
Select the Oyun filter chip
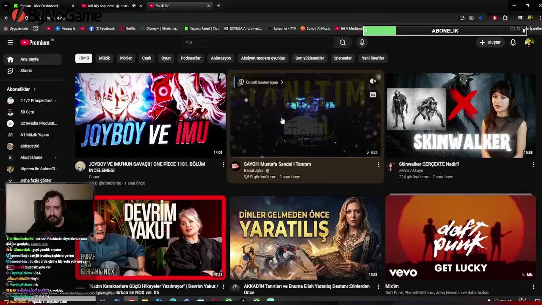[166, 58]
